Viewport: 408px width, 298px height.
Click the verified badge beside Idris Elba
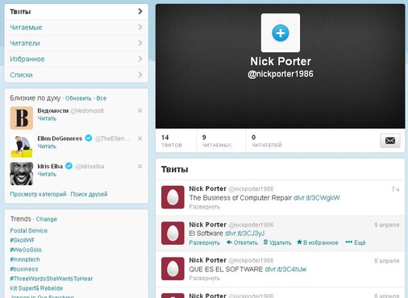pyautogui.click(x=69, y=166)
